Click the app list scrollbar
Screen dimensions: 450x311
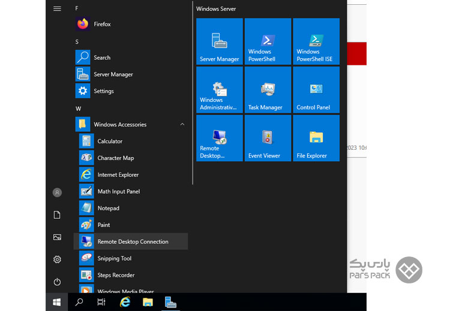tap(193, 93)
